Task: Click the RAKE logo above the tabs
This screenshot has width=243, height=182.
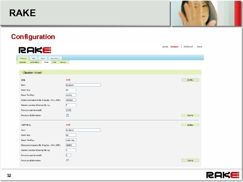Action: point(35,50)
